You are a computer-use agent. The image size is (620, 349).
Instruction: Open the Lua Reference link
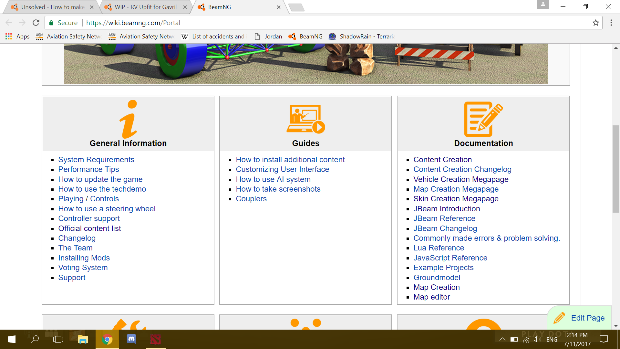tap(439, 248)
